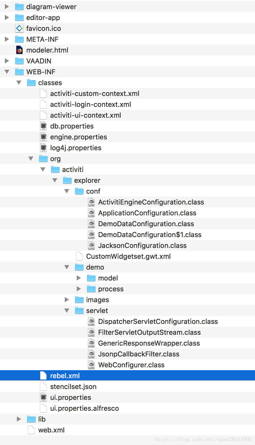Click the servlet folder icon
This screenshot has width=255, height=445.
pos(79,310)
